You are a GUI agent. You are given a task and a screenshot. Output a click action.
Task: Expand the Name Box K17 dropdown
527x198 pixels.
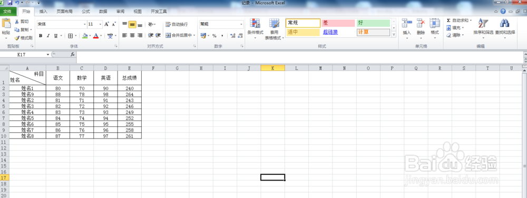click(48, 54)
